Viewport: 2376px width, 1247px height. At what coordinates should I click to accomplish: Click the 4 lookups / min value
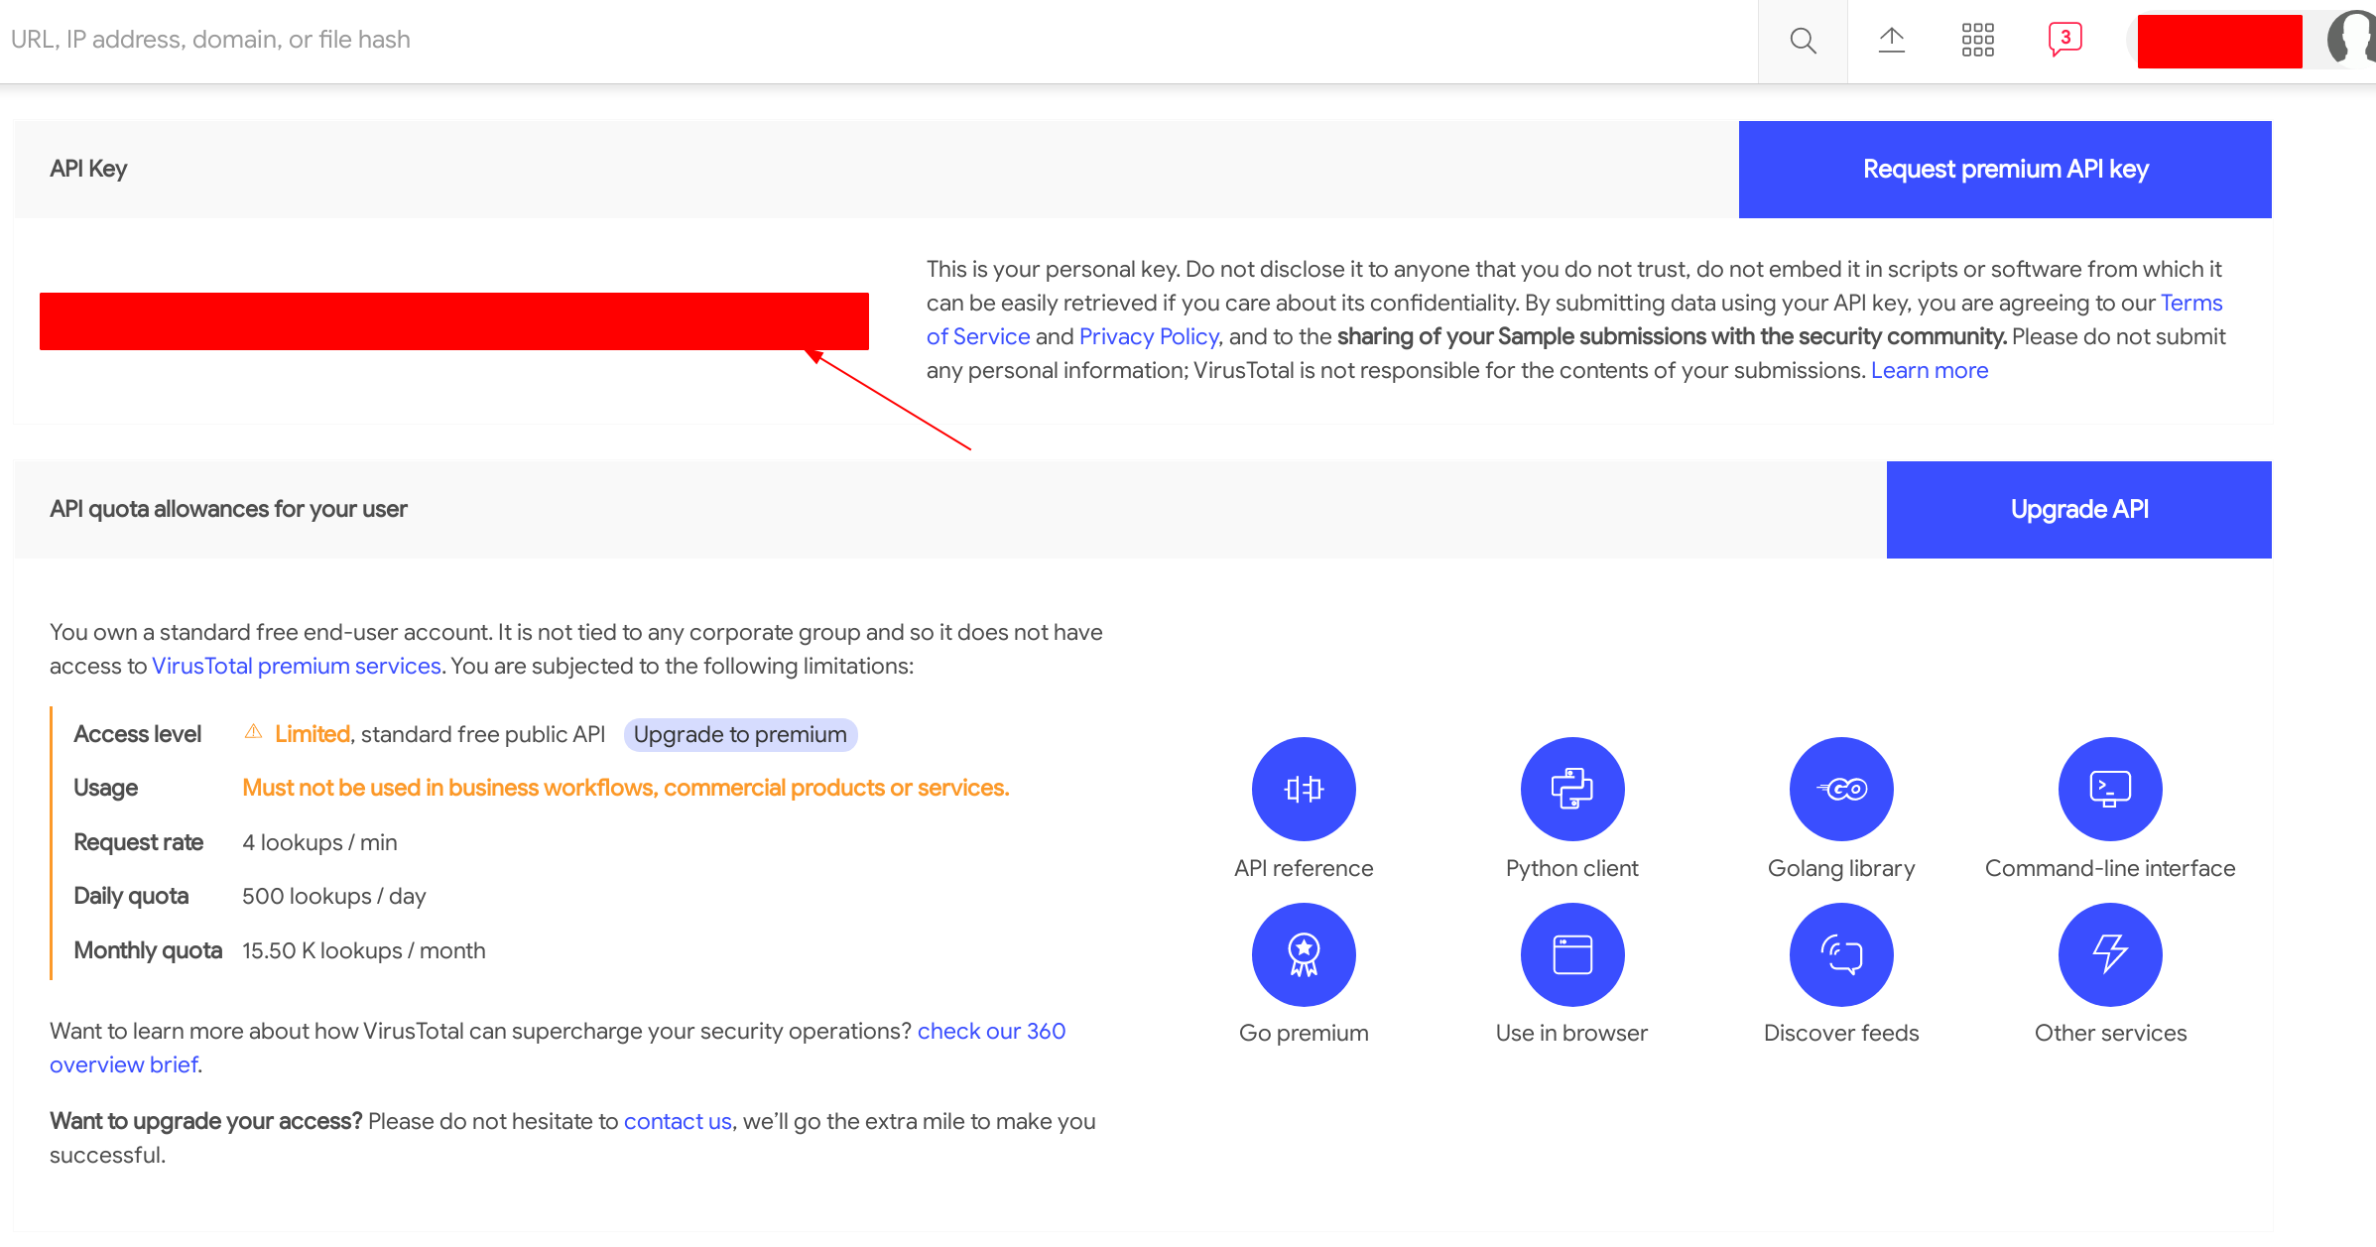(319, 842)
